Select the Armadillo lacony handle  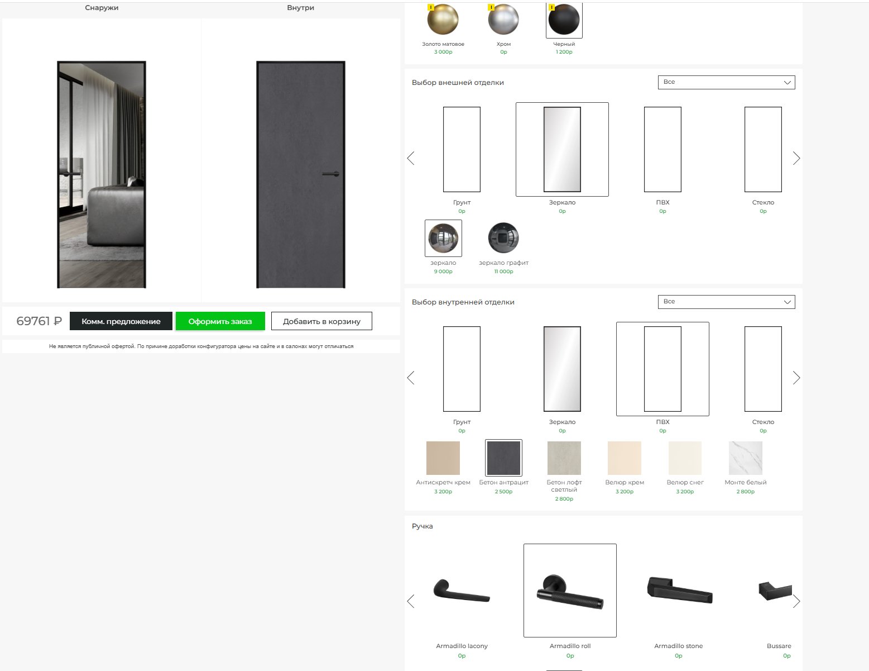coord(462,591)
